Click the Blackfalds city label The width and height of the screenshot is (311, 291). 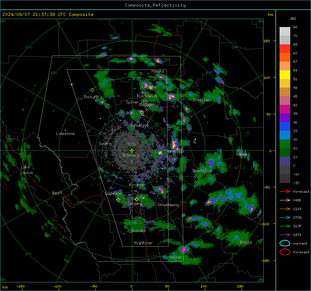click(x=147, y=96)
